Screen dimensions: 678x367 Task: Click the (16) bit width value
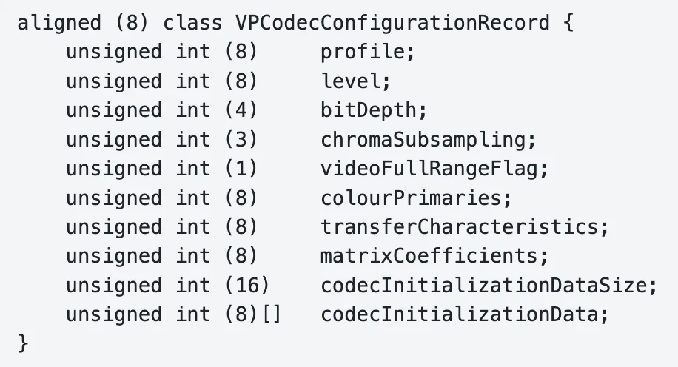(x=246, y=286)
